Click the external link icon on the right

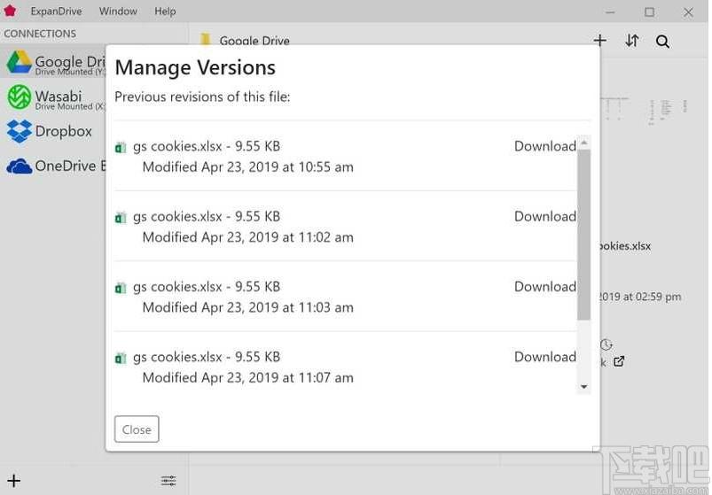[x=619, y=361]
